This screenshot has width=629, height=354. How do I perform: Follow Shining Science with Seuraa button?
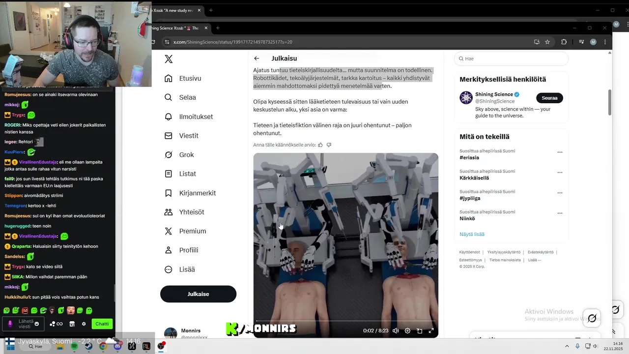[x=549, y=98]
